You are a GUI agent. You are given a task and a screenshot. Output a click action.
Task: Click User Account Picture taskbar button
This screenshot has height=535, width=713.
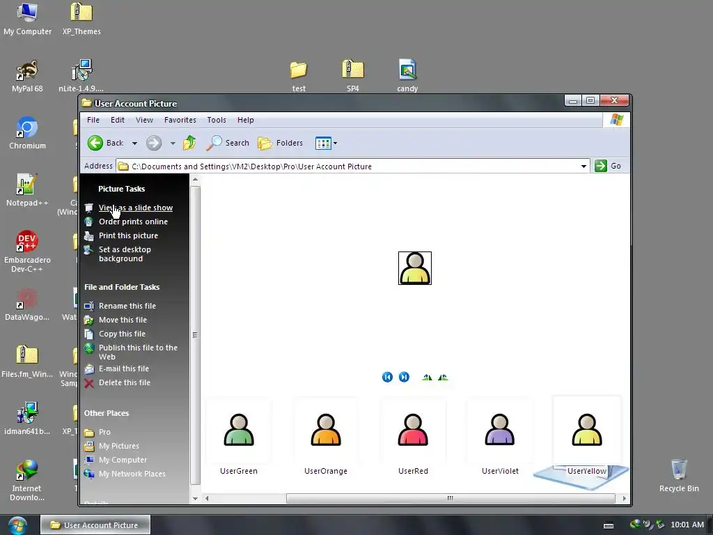[x=95, y=525]
